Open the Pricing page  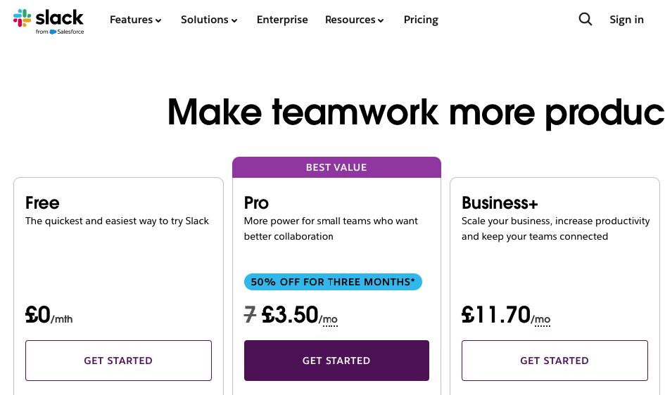click(421, 20)
